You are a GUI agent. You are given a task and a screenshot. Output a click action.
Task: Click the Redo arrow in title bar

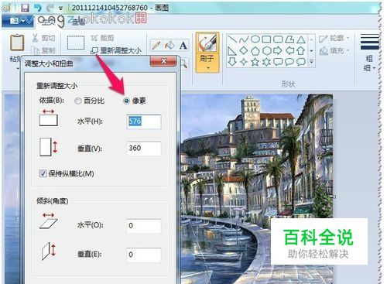pyautogui.click(x=50, y=7)
